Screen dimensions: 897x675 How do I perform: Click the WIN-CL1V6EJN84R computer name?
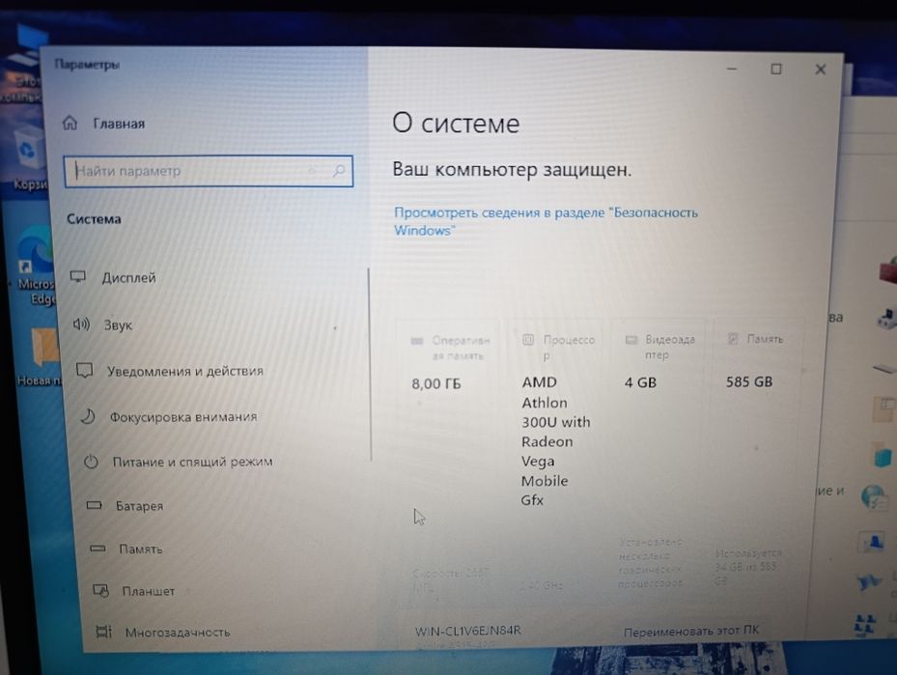[468, 631]
